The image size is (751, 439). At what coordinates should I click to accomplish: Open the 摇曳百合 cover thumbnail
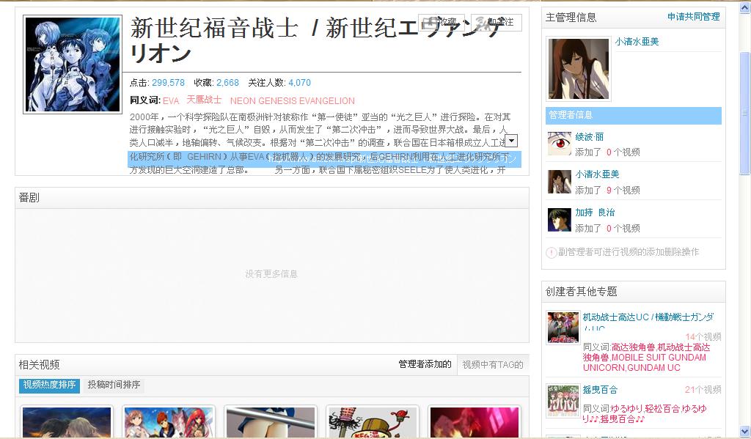point(563,401)
